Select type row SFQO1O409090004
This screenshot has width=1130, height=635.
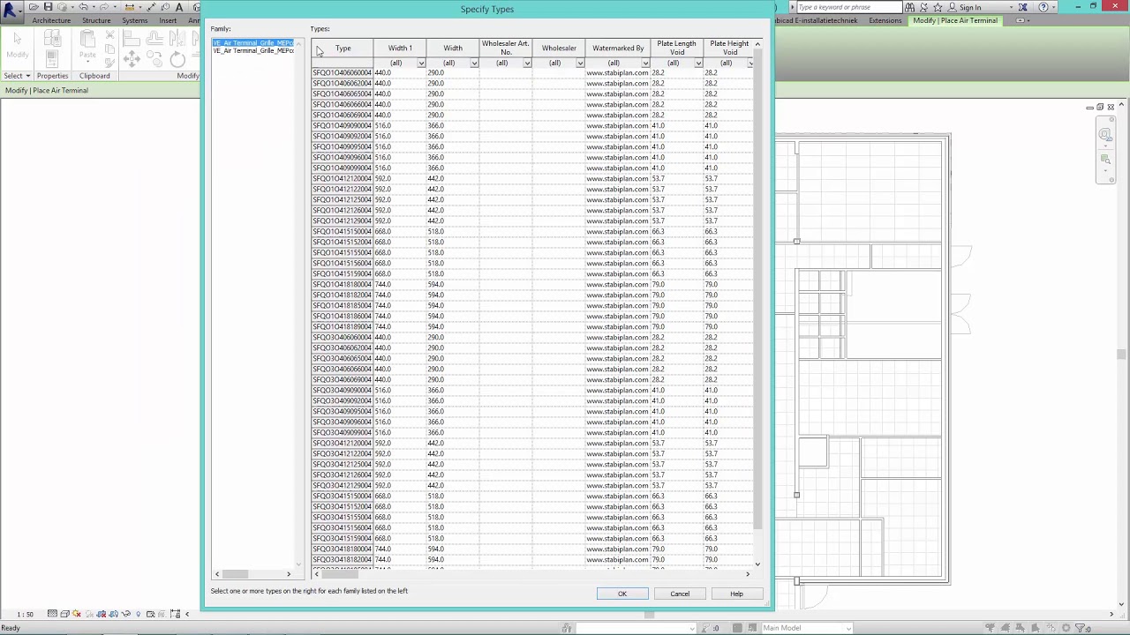click(343, 125)
